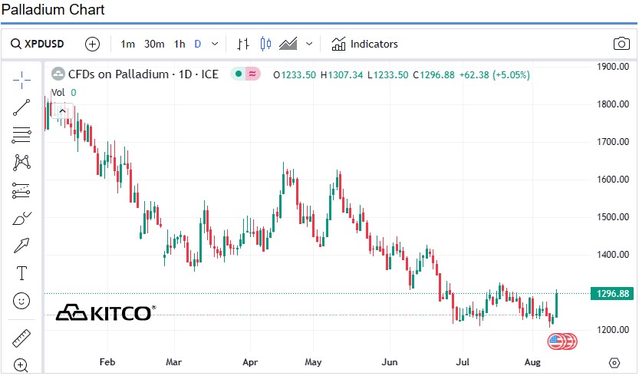Select the trend line drawing tool

(21, 107)
